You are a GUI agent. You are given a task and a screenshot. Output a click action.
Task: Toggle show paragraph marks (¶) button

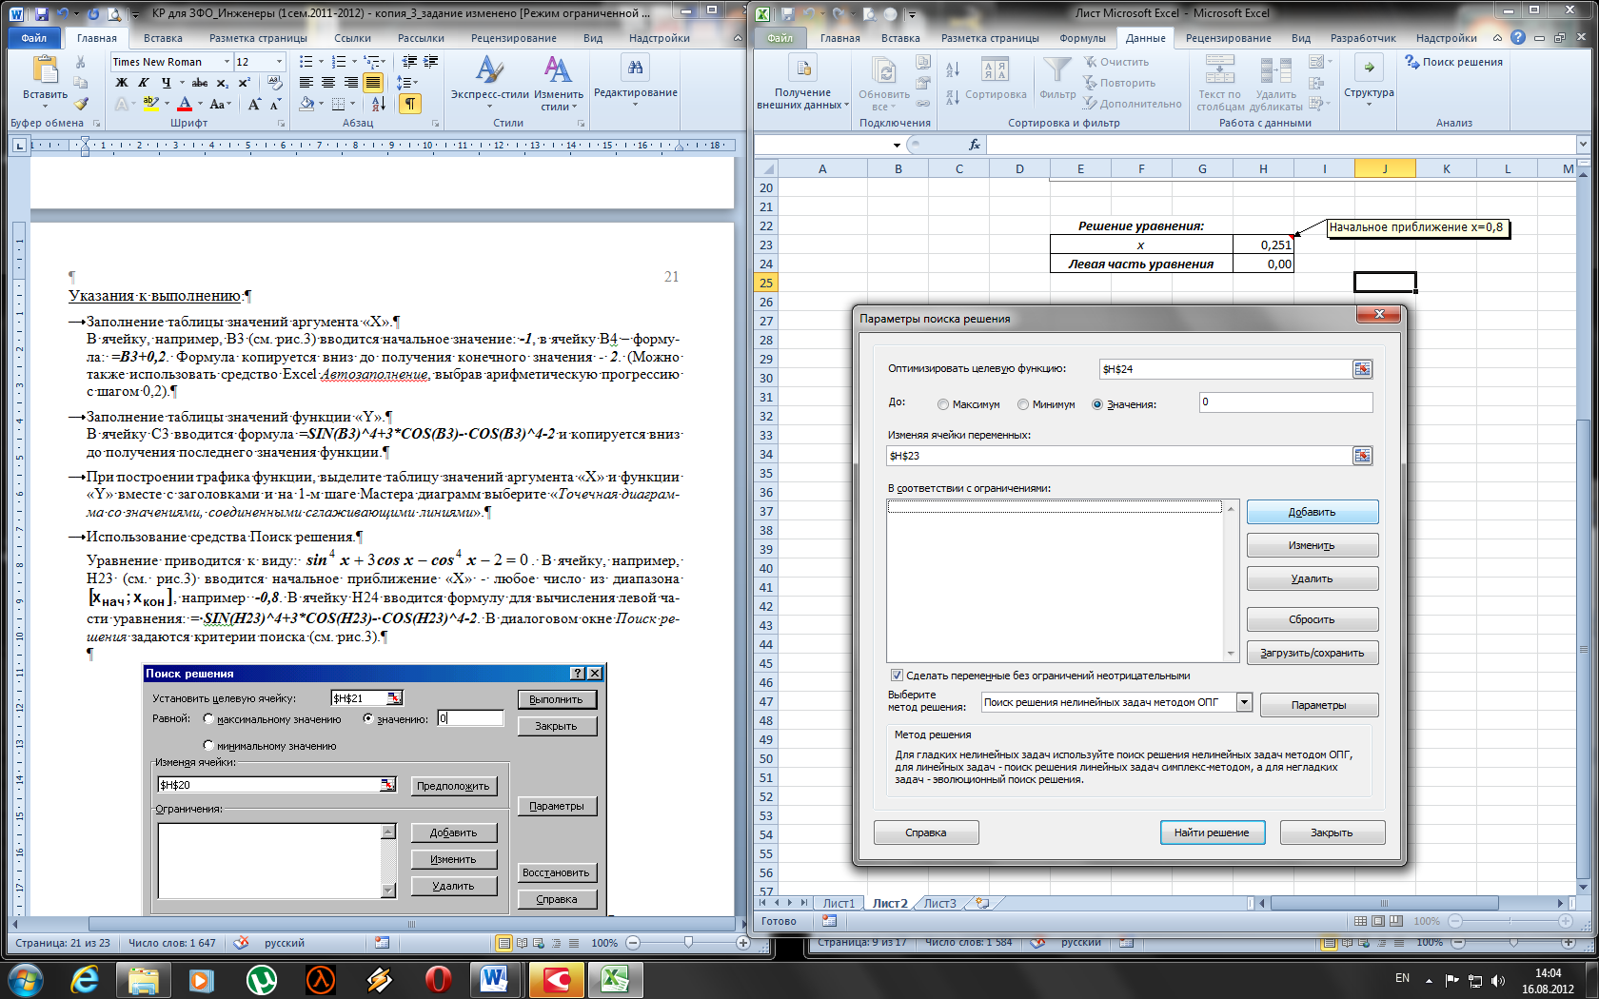[410, 104]
